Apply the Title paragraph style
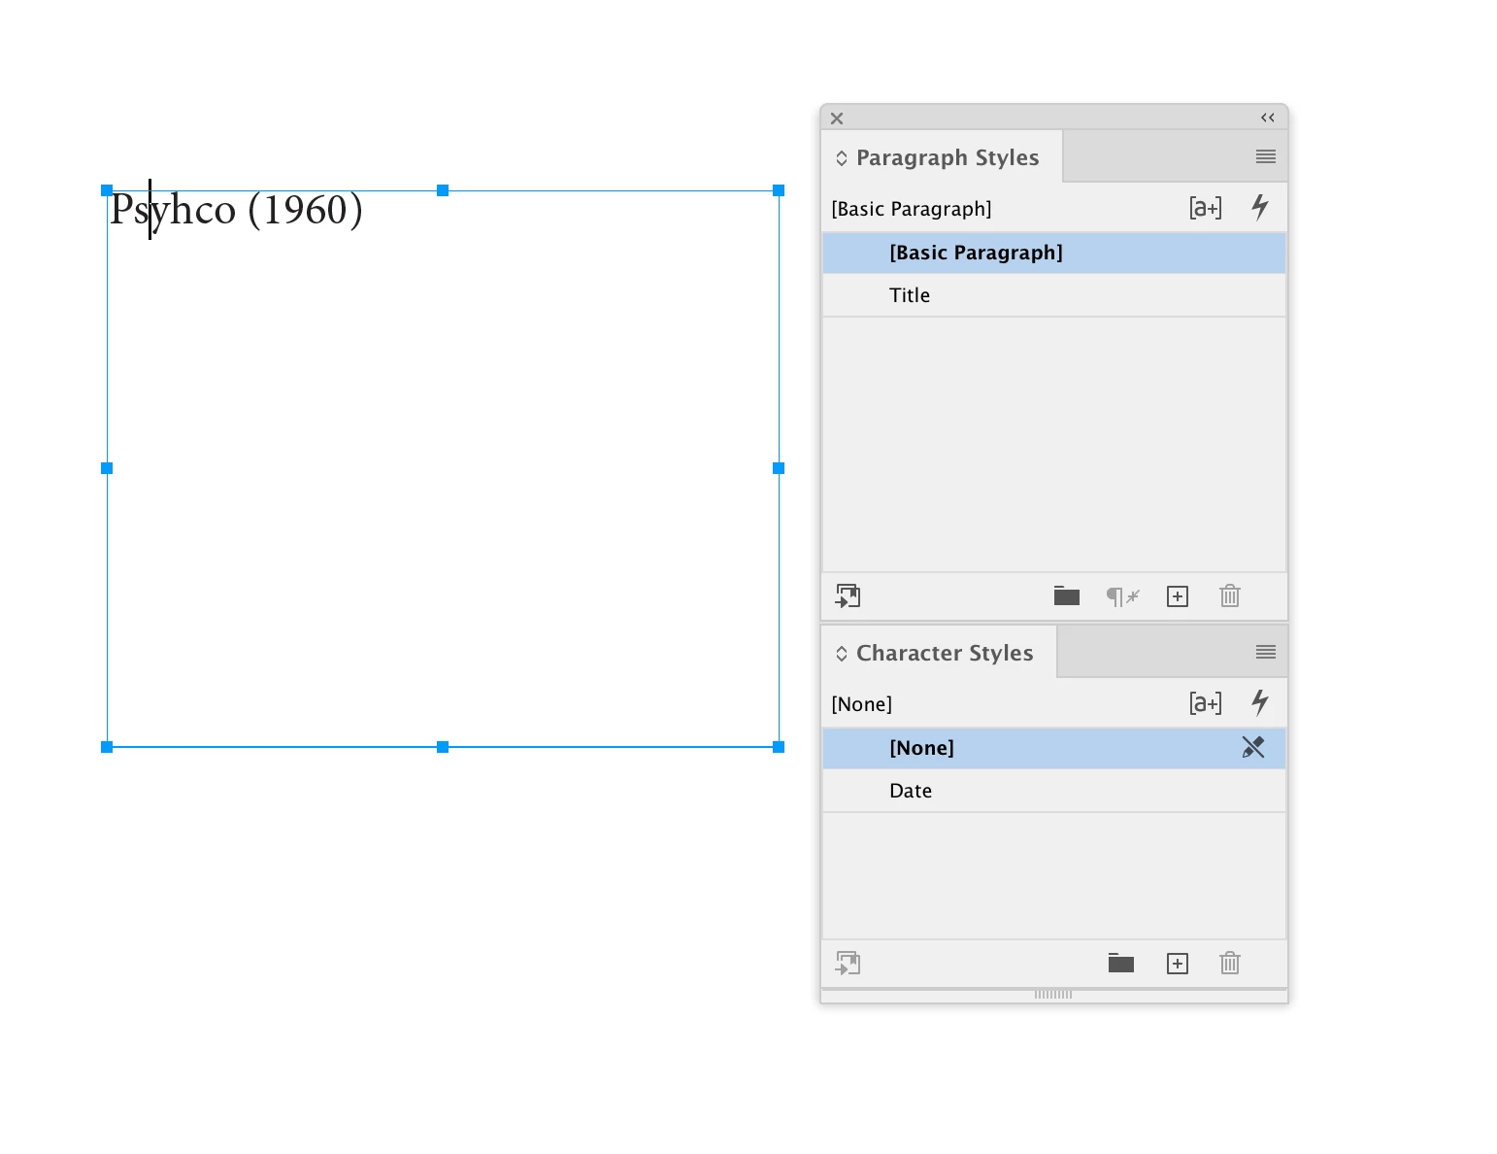This screenshot has height=1154, width=1497. (x=1054, y=295)
